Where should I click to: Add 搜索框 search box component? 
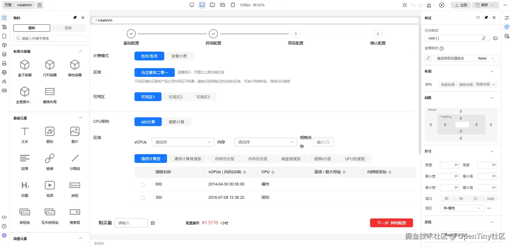pyautogui.click(x=75, y=216)
